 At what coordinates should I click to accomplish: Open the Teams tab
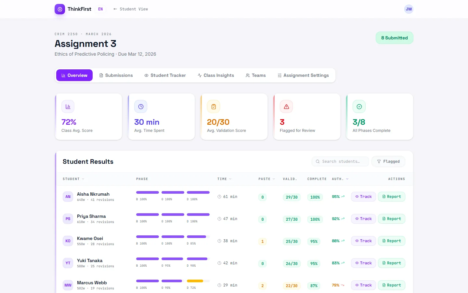coord(256,75)
